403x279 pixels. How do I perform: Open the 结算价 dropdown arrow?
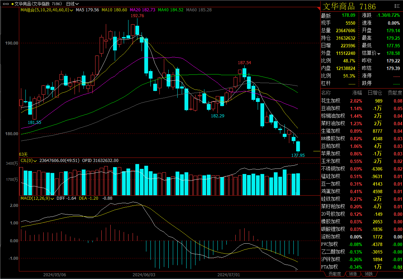379,54
